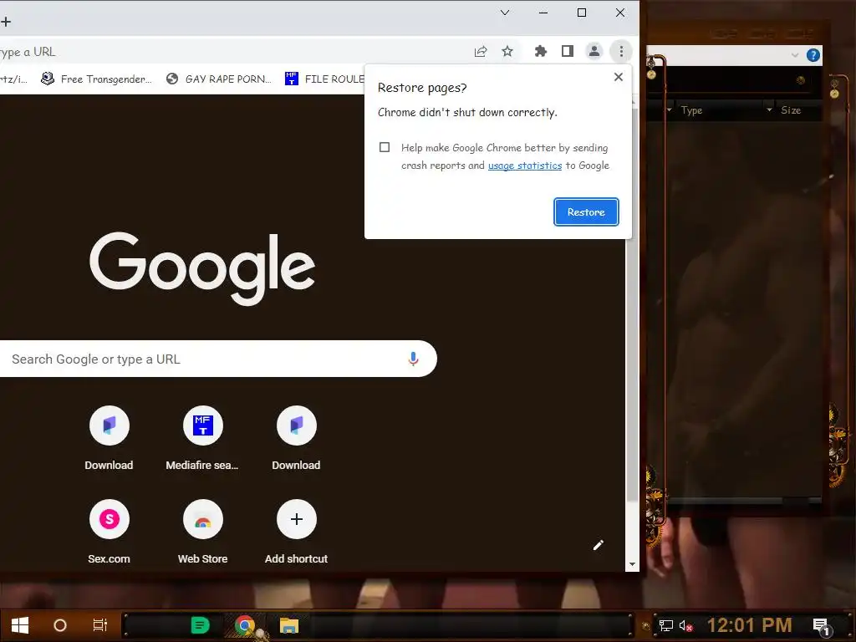Open the Free Transgender bookmark
Screen dimensions: 856x642
(x=97, y=79)
